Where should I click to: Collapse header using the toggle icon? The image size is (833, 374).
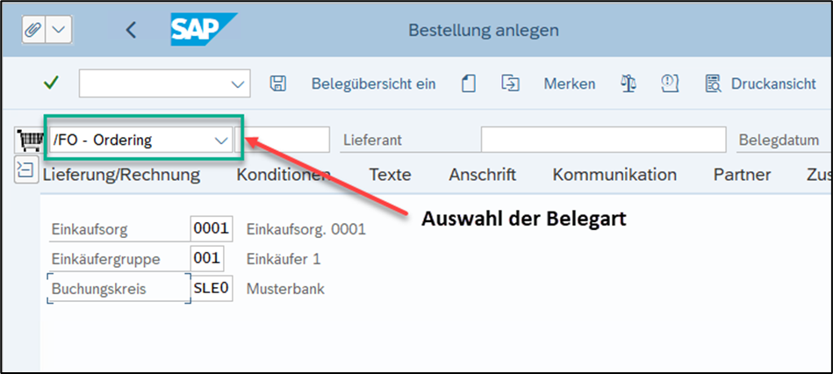pyautogui.click(x=26, y=169)
